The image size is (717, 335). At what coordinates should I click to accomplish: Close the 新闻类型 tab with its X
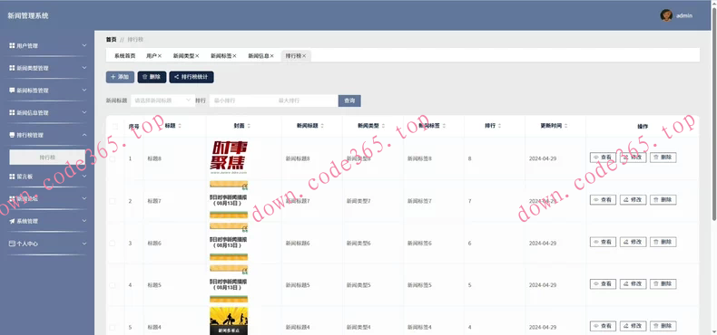197,55
